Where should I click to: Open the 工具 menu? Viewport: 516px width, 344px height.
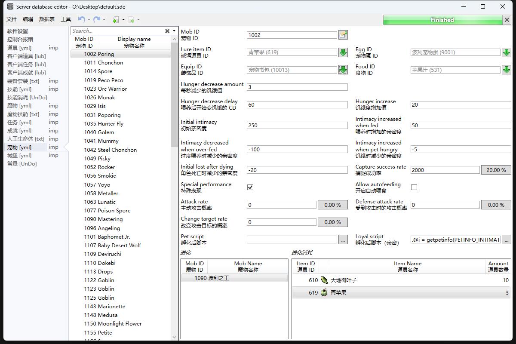[66, 19]
